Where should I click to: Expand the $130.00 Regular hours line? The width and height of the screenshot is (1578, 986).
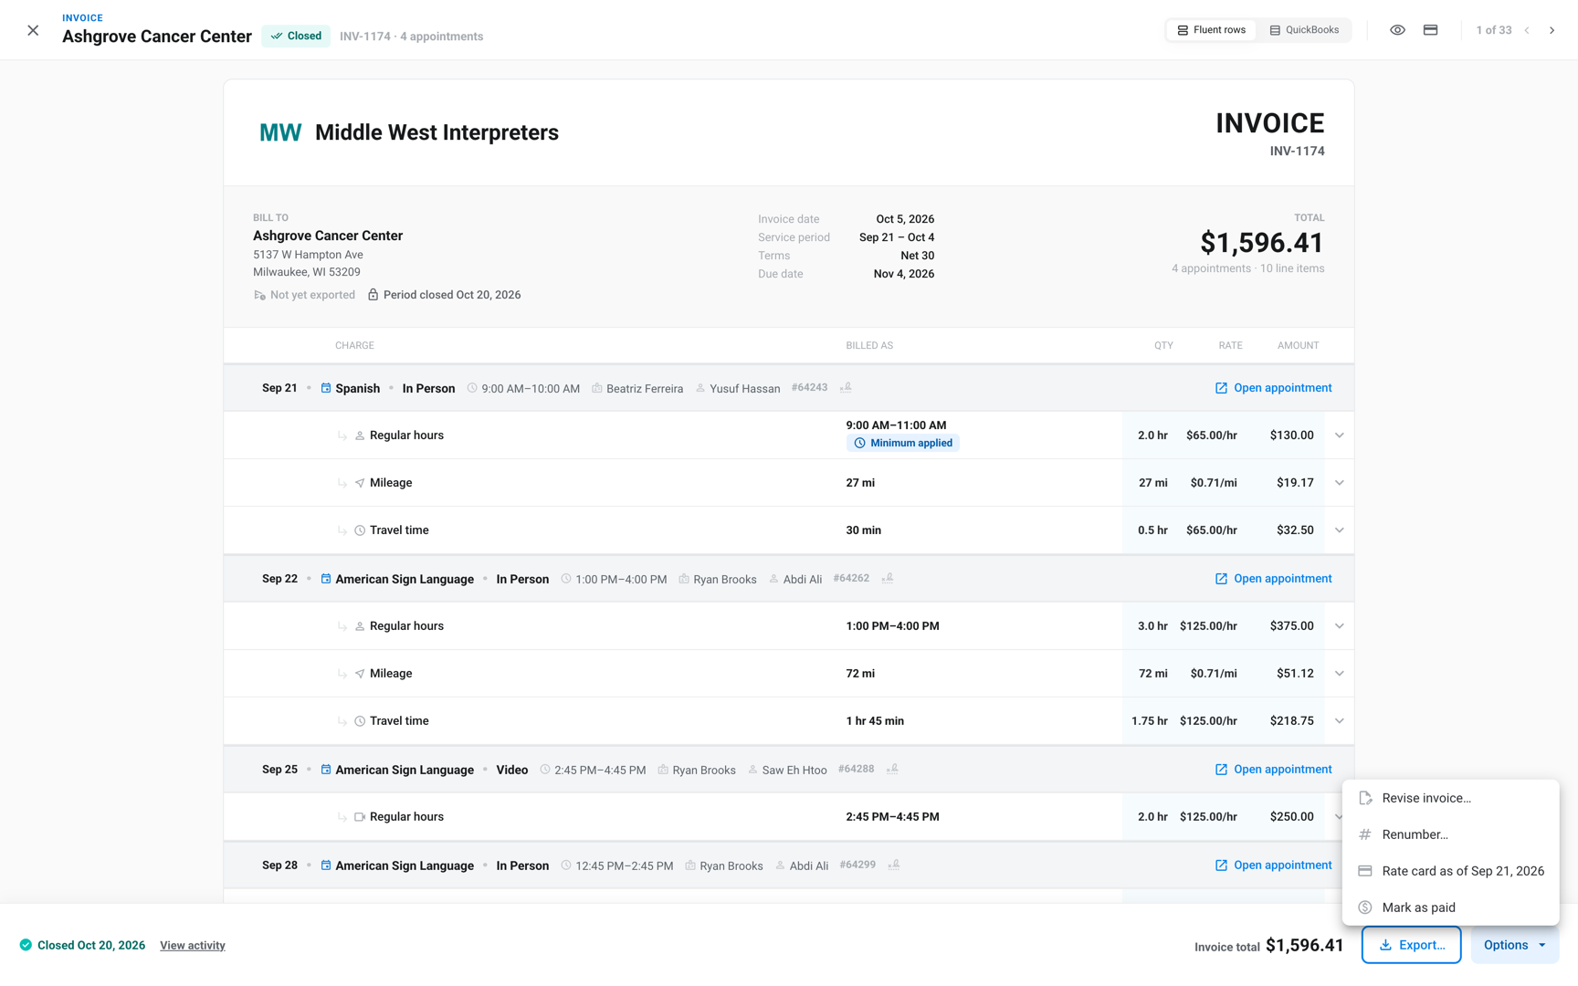(1339, 435)
